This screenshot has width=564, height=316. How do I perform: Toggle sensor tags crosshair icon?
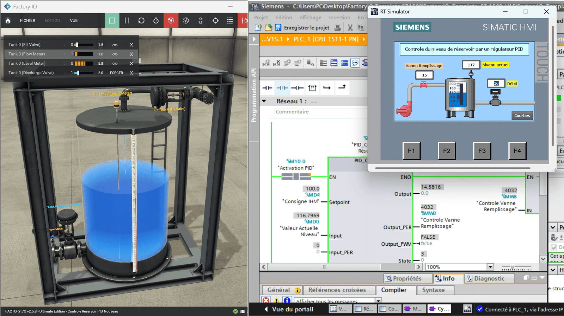215,20
